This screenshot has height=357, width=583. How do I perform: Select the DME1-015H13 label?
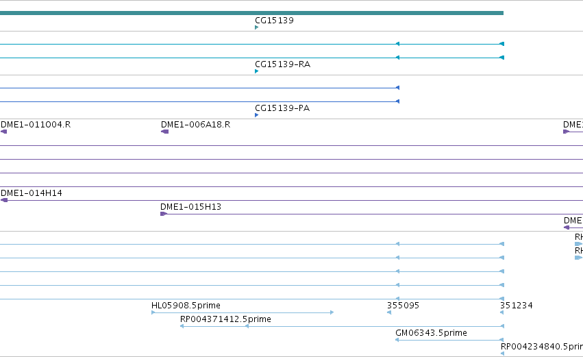(x=190, y=207)
